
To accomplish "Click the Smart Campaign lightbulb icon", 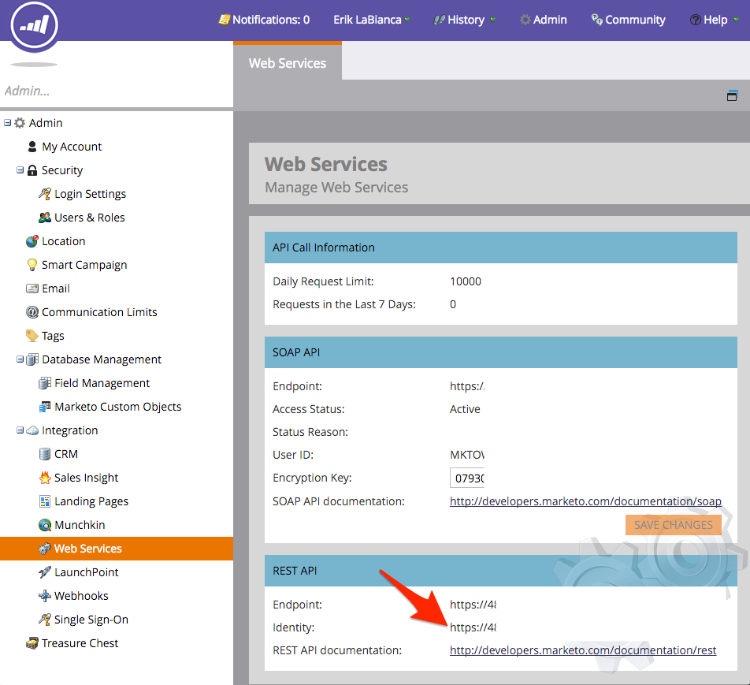I will (32, 265).
